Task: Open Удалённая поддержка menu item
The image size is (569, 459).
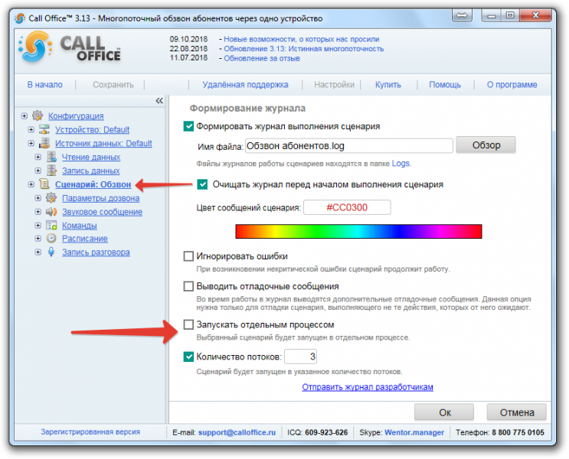Action: (245, 84)
